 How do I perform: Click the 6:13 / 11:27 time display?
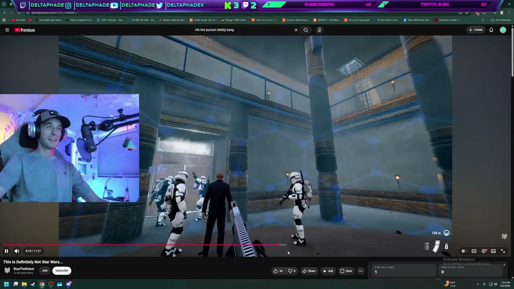[33, 251]
